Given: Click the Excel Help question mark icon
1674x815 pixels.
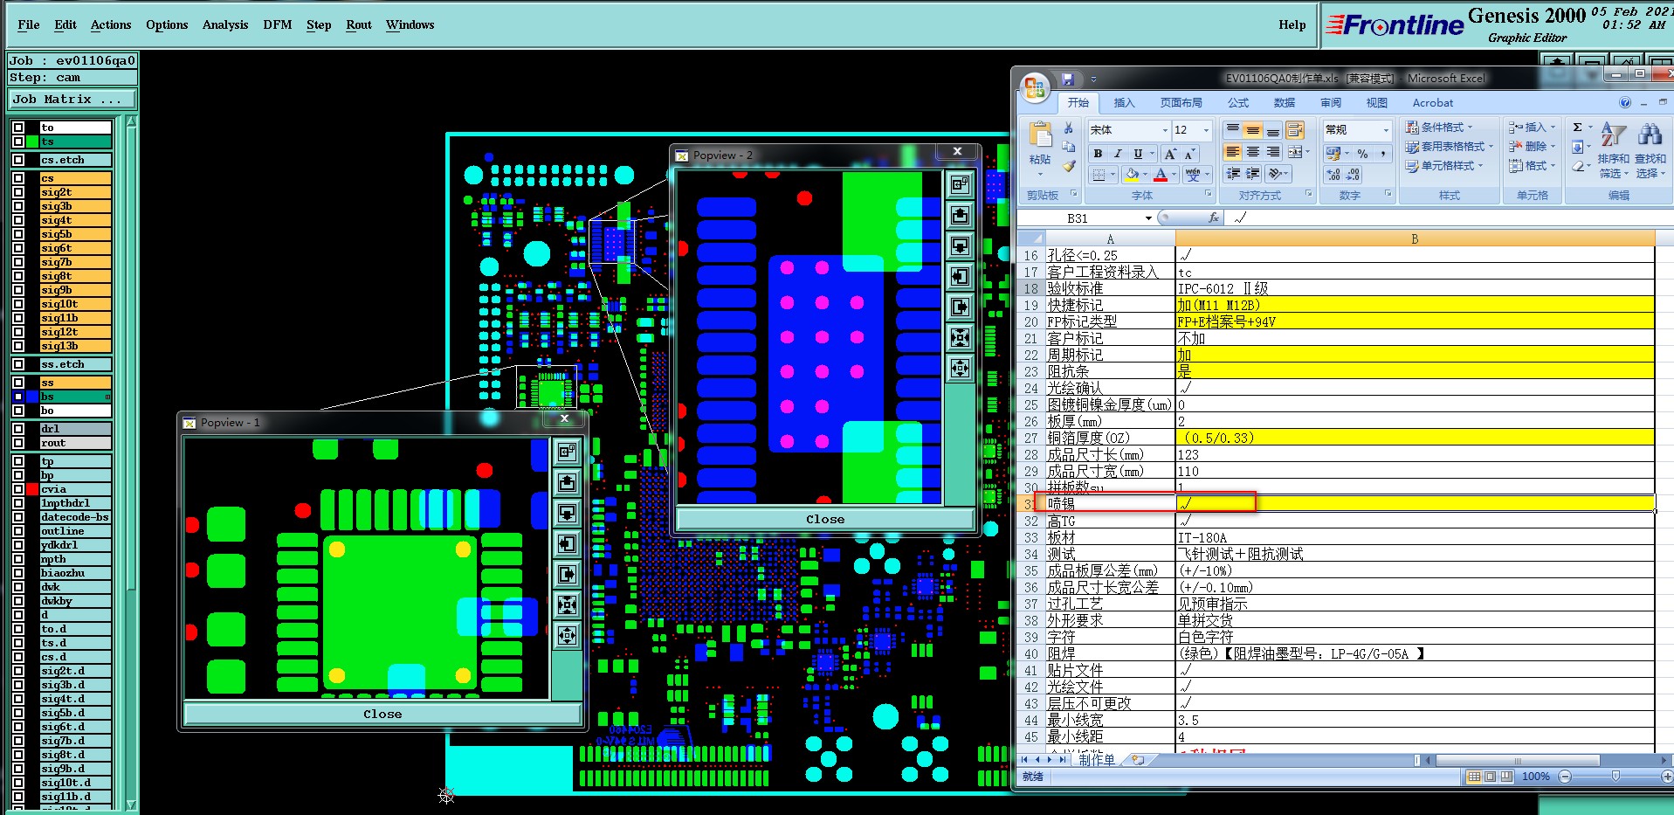Looking at the screenshot, I should click(1625, 102).
